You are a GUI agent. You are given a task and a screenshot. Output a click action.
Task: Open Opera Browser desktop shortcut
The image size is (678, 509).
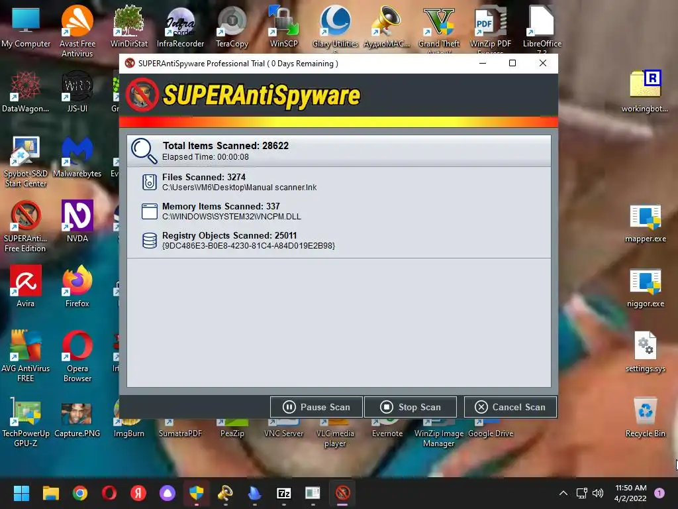[77, 356]
